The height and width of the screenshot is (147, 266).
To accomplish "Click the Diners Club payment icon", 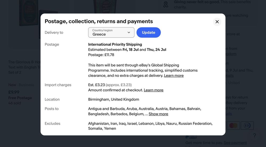I will point(247,125).
